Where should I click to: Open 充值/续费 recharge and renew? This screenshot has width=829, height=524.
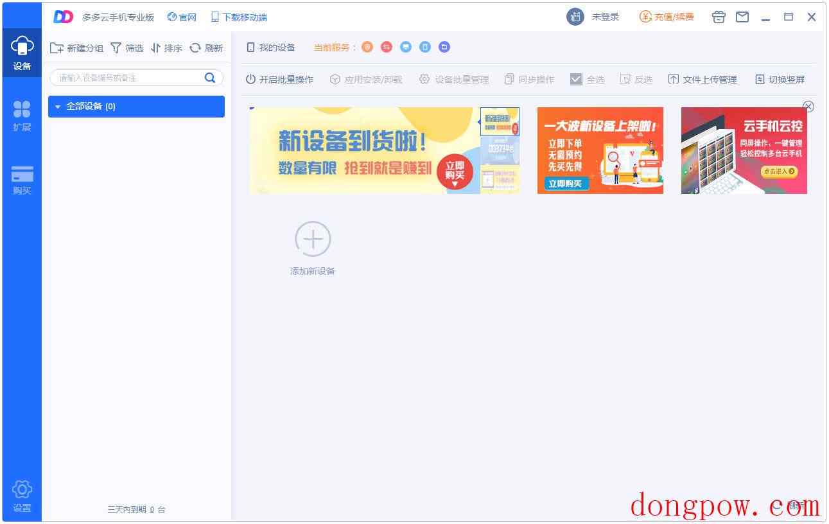tap(667, 17)
